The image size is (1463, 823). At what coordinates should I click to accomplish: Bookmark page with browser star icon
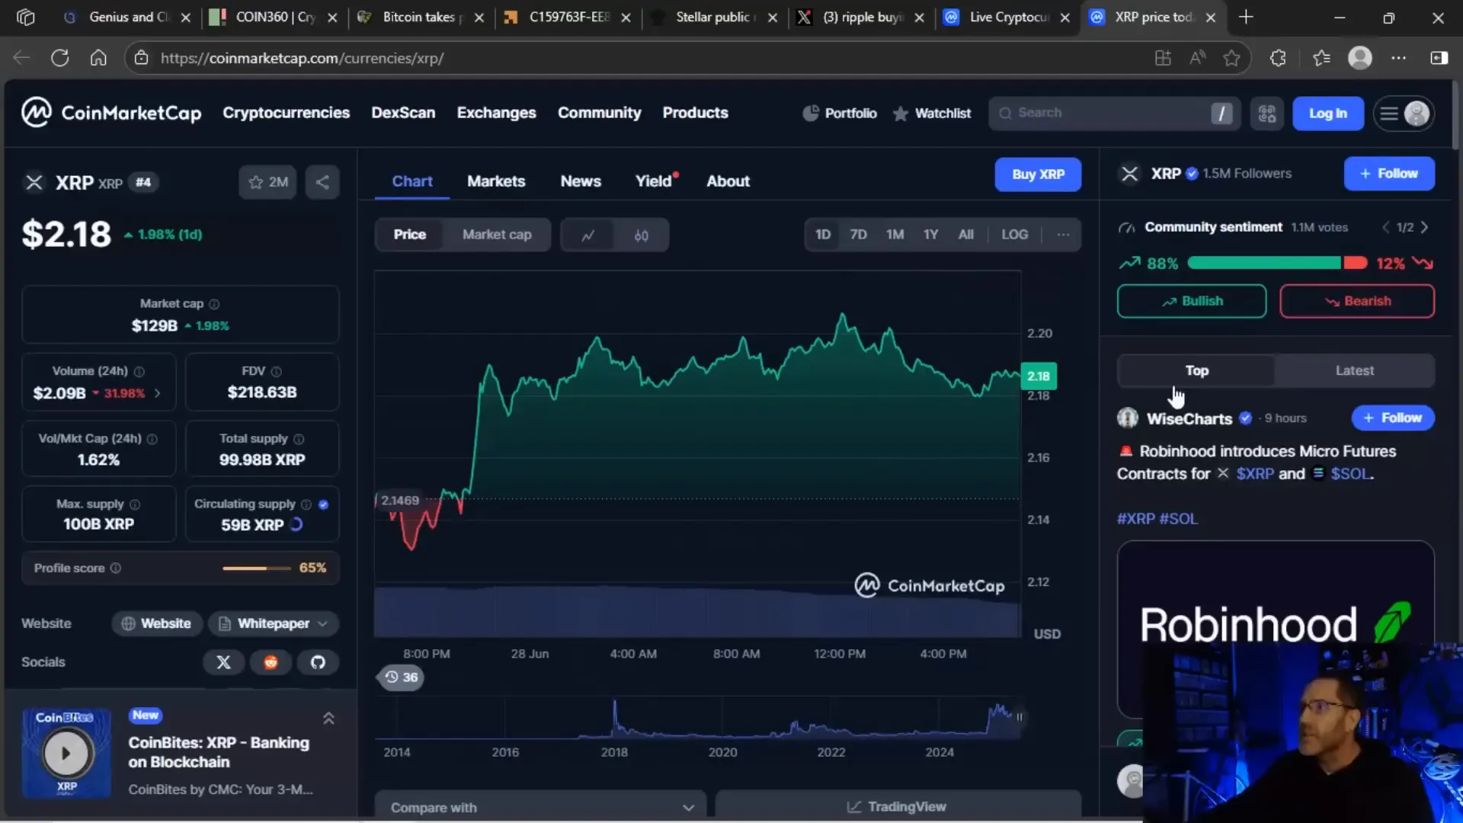(1231, 58)
